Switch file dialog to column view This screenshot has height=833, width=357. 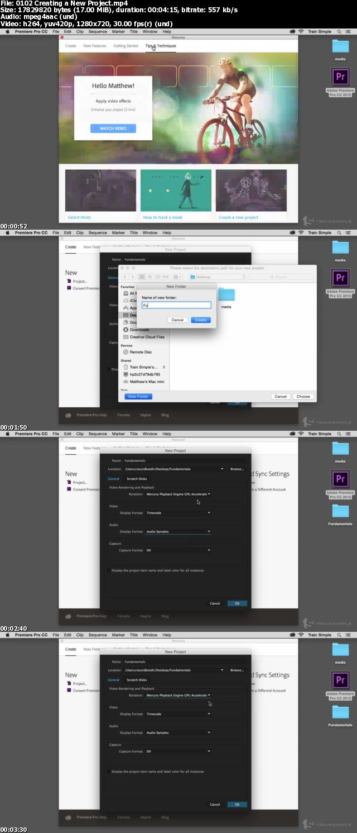tap(158, 277)
